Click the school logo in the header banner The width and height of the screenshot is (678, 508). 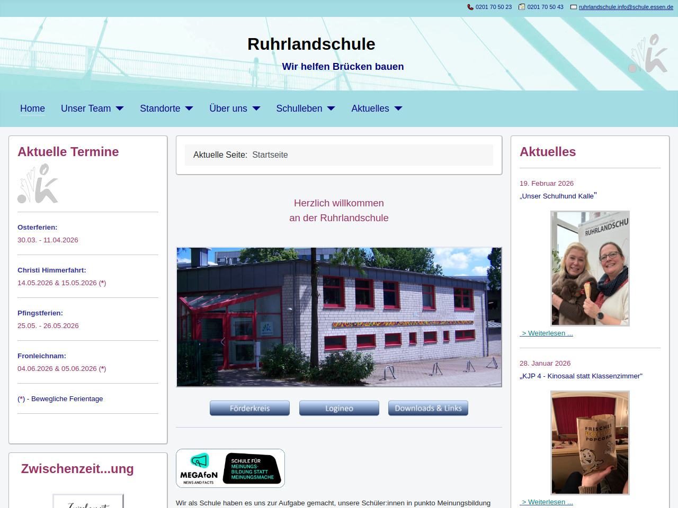(648, 53)
